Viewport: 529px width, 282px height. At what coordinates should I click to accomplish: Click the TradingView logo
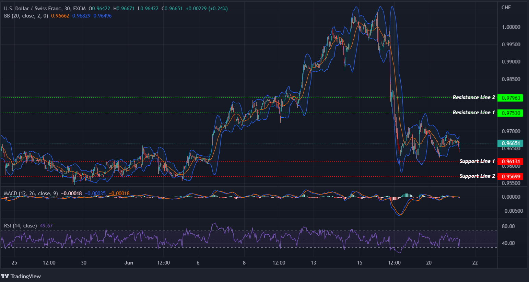[x=21, y=276]
